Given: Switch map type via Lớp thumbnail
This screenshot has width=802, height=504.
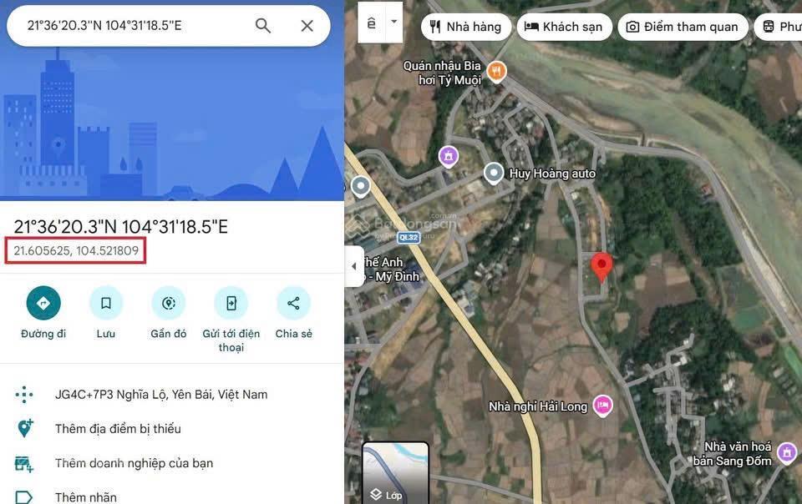Looking at the screenshot, I should click(x=395, y=473).
